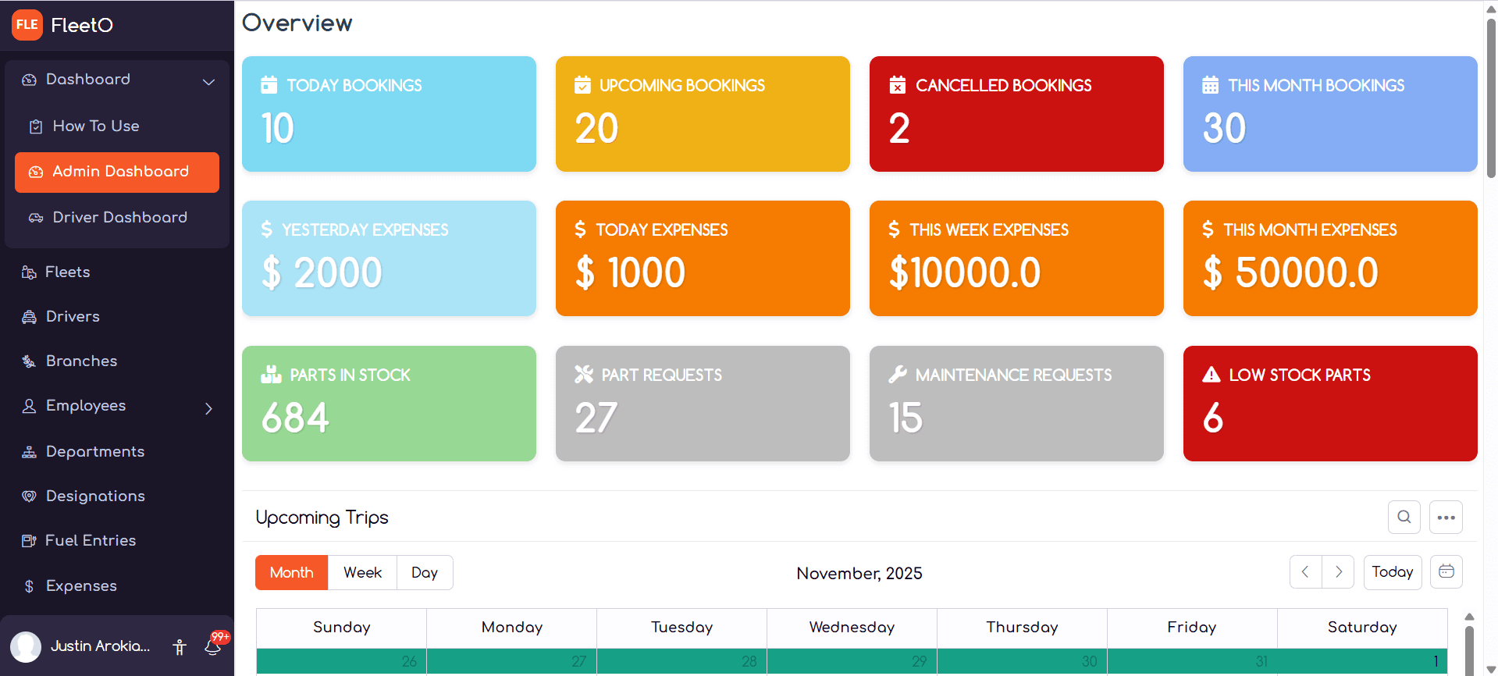Open the calendar date picker icon

click(1446, 572)
